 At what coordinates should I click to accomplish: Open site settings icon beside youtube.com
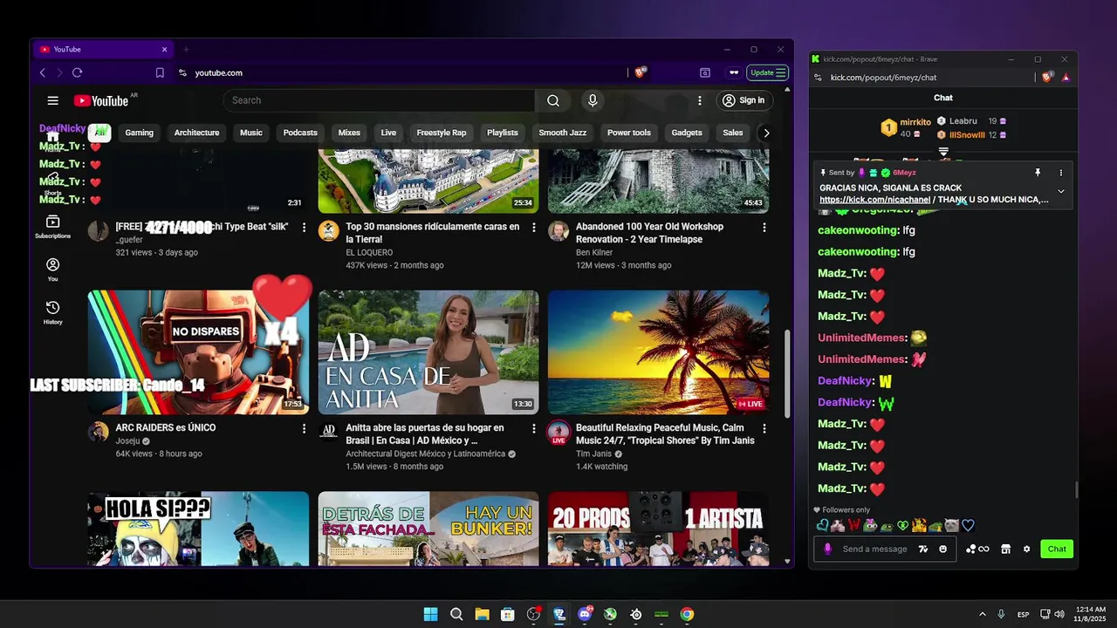pos(182,72)
